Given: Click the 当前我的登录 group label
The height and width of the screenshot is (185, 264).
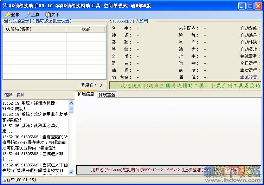Looking at the screenshot, I should (x=38, y=21).
